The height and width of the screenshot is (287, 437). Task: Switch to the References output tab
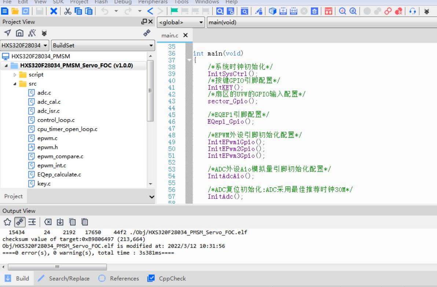118,278
